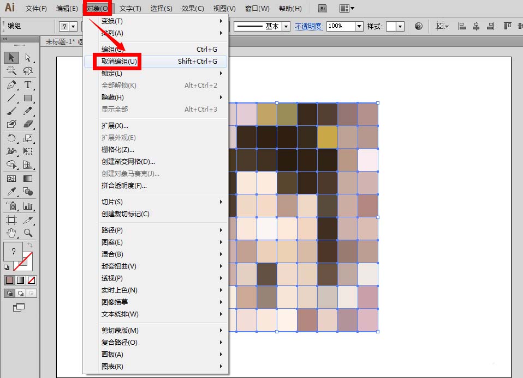Screen dimensions: 523x378
Task: Select the Hand tool
Action: pyautogui.click(x=11, y=233)
